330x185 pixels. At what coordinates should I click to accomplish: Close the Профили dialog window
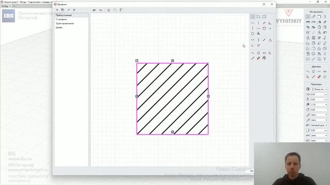point(272,4)
